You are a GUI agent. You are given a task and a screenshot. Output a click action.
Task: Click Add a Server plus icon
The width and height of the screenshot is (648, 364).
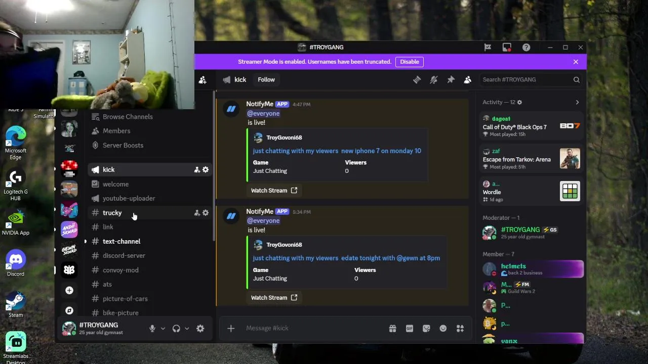[x=69, y=290]
